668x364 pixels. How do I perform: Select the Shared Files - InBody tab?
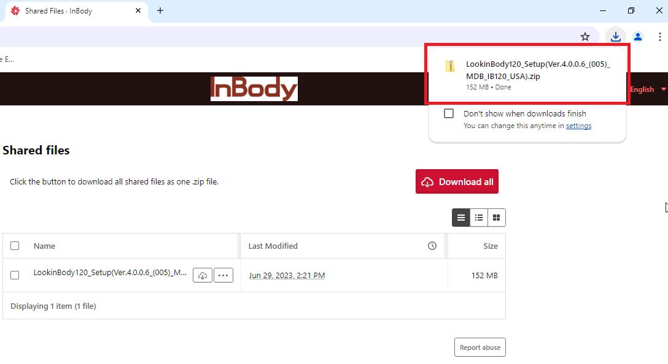pyautogui.click(x=77, y=11)
